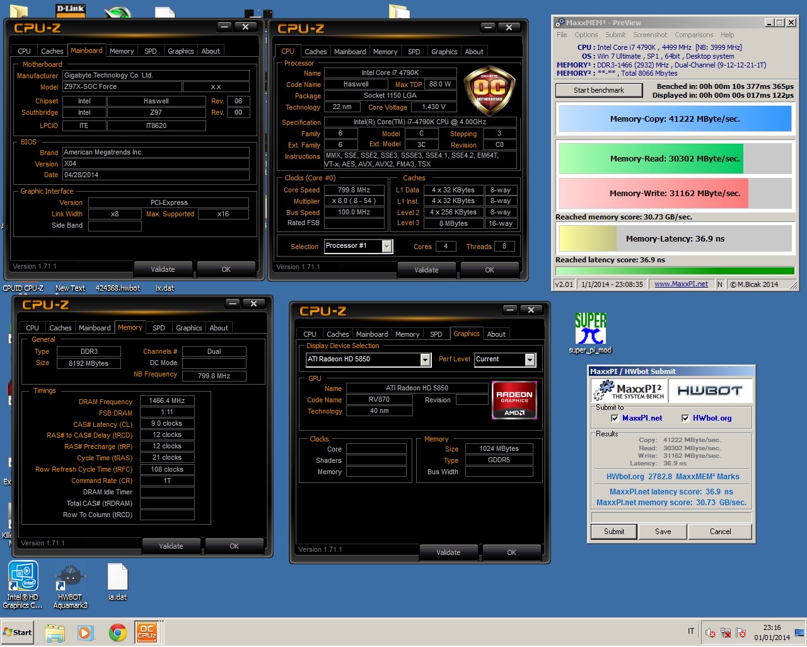Open the Screenshot menu in MaxxMEM²
The height and width of the screenshot is (647, 807).
click(650, 35)
